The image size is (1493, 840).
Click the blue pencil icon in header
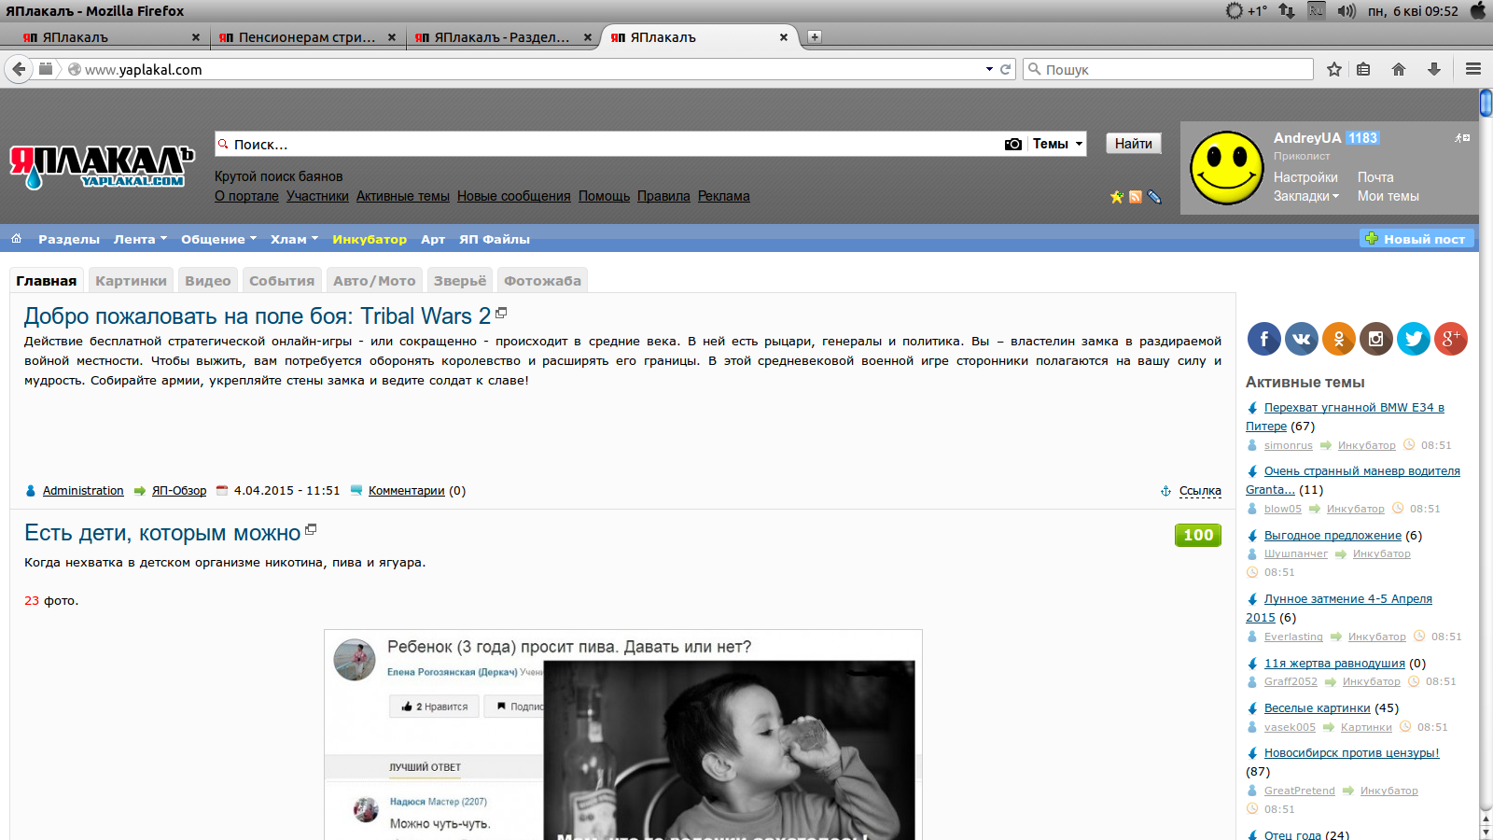point(1154,197)
